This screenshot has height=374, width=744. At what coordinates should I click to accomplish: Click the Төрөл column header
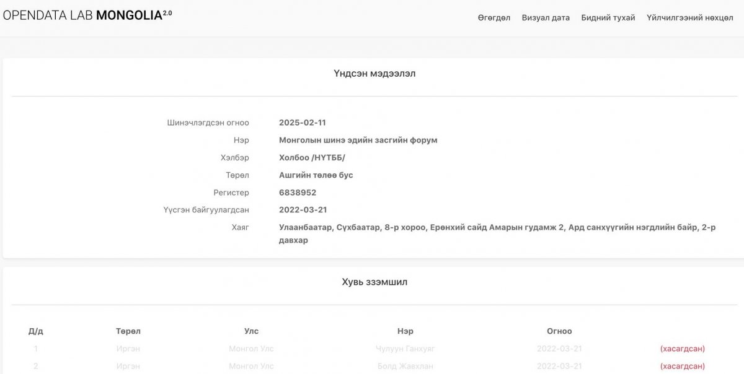coord(128,331)
